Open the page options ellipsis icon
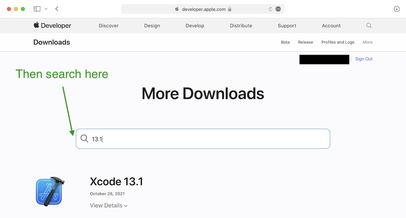This screenshot has width=406, height=218. coord(278,9)
